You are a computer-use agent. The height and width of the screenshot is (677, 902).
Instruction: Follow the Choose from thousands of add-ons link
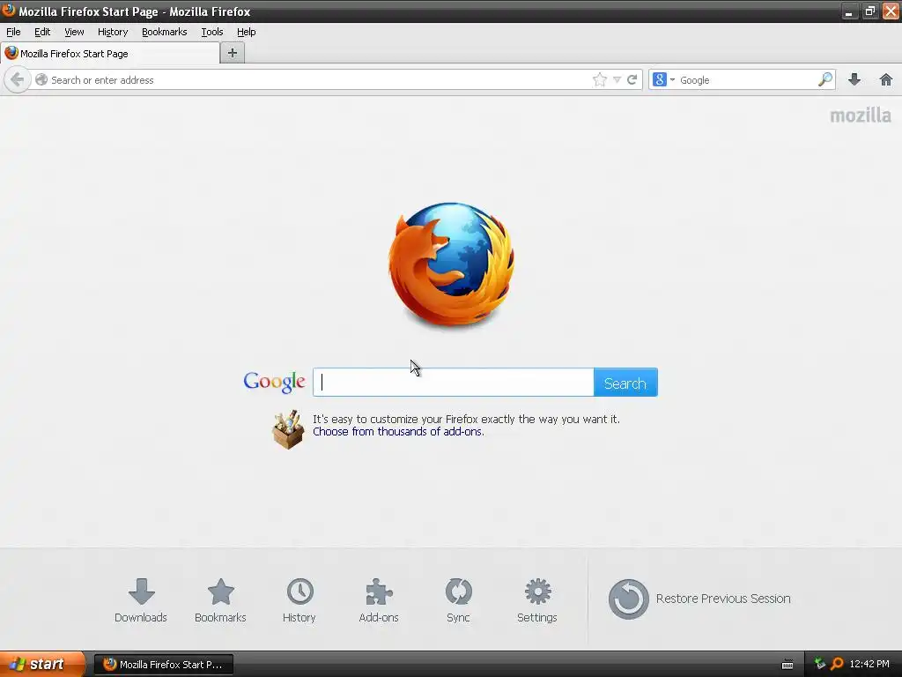[x=398, y=432]
